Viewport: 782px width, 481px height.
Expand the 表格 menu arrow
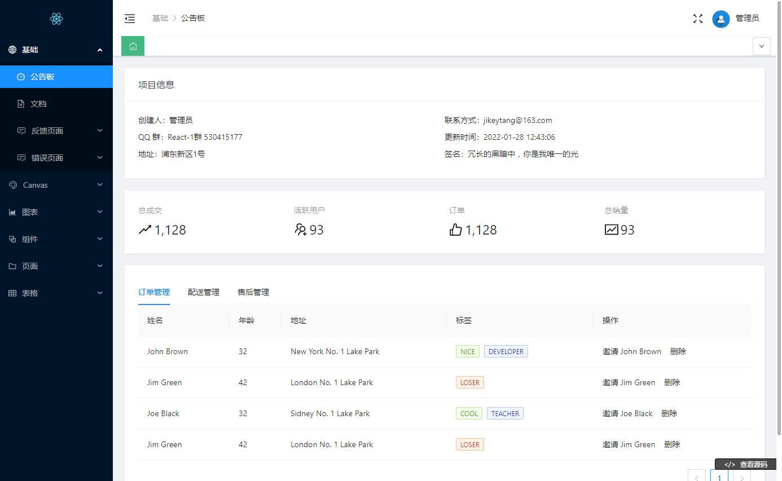coord(100,293)
